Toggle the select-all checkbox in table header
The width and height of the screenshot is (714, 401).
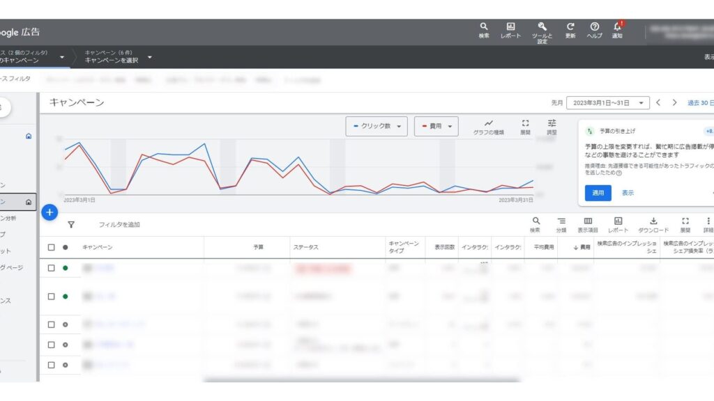(51, 247)
